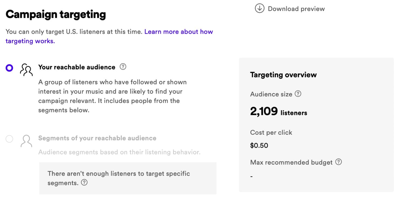Click the Download preview text label
399x197 pixels.
click(x=296, y=9)
